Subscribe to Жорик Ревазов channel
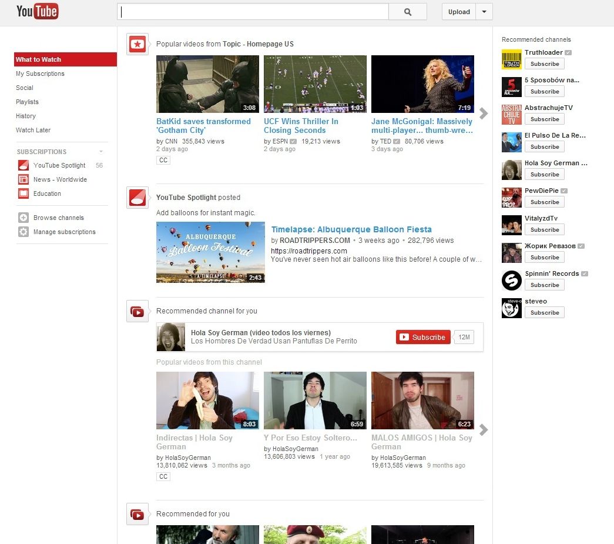This screenshot has height=544, width=614. tap(544, 257)
